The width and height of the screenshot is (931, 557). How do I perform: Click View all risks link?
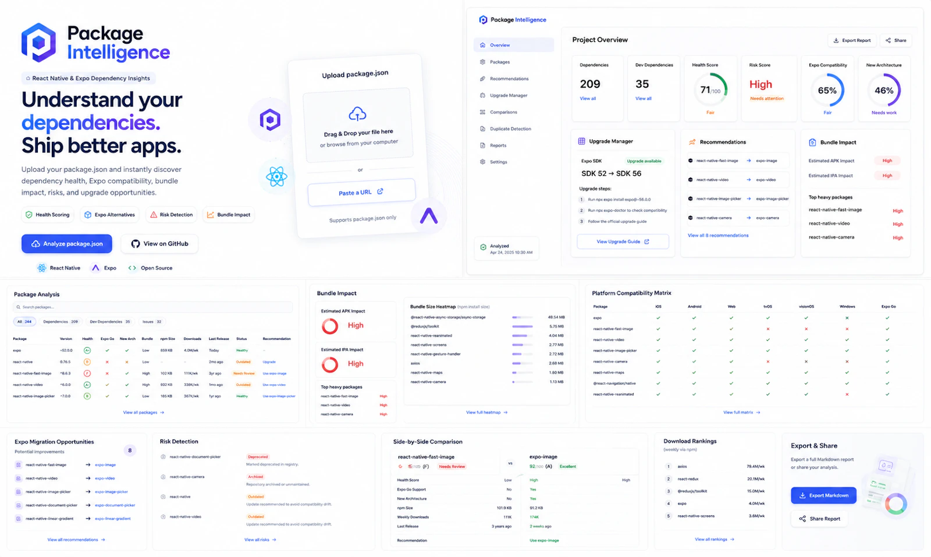pyautogui.click(x=260, y=540)
